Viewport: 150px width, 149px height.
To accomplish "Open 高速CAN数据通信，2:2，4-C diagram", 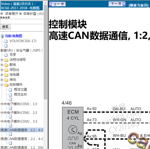I will pyautogui.click(x=22, y=139).
